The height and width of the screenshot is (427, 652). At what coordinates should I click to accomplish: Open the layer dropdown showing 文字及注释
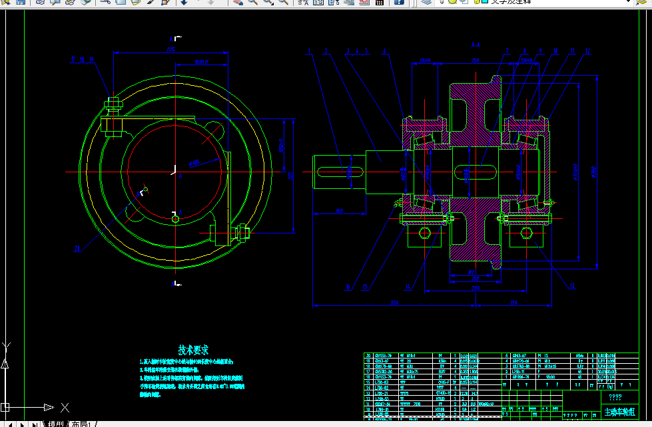coord(535,2)
